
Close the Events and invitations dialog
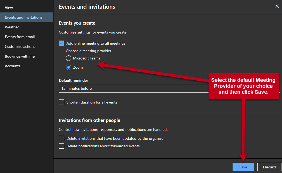point(277,6)
